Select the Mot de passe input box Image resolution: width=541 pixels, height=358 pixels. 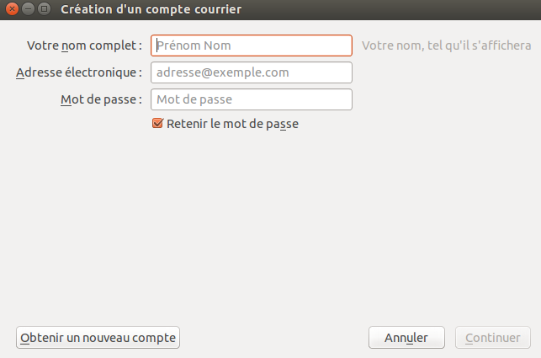click(251, 99)
